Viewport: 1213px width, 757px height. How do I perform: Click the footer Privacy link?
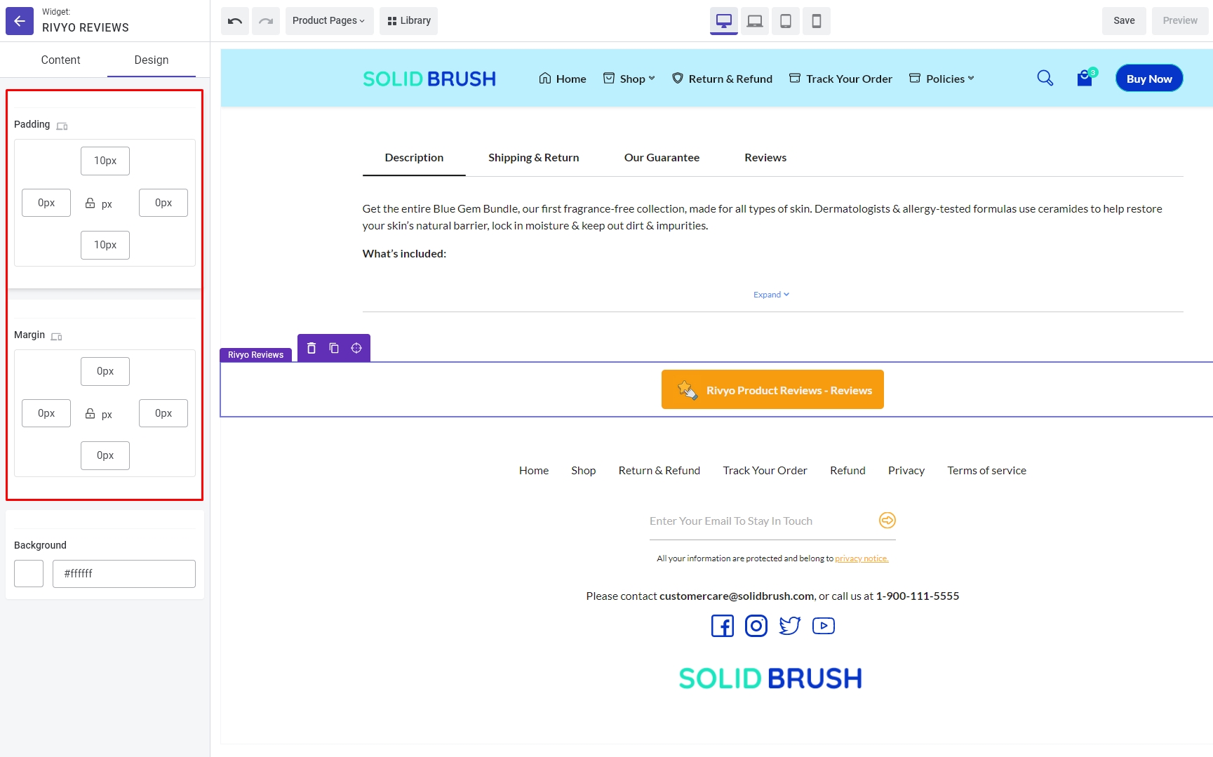906,471
